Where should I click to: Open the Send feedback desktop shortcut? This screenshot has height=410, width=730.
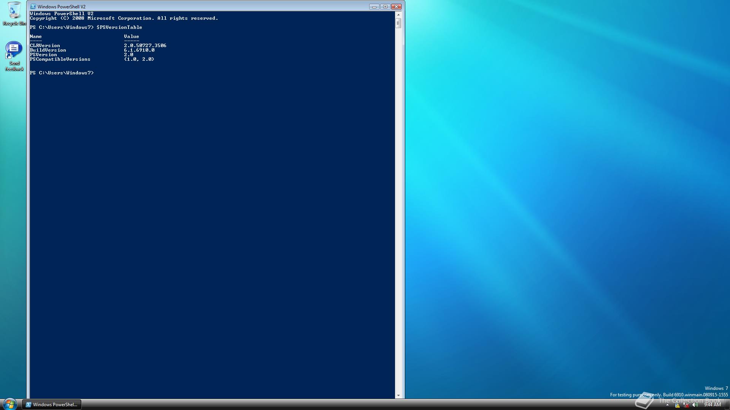pyautogui.click(x=14, y=56)
